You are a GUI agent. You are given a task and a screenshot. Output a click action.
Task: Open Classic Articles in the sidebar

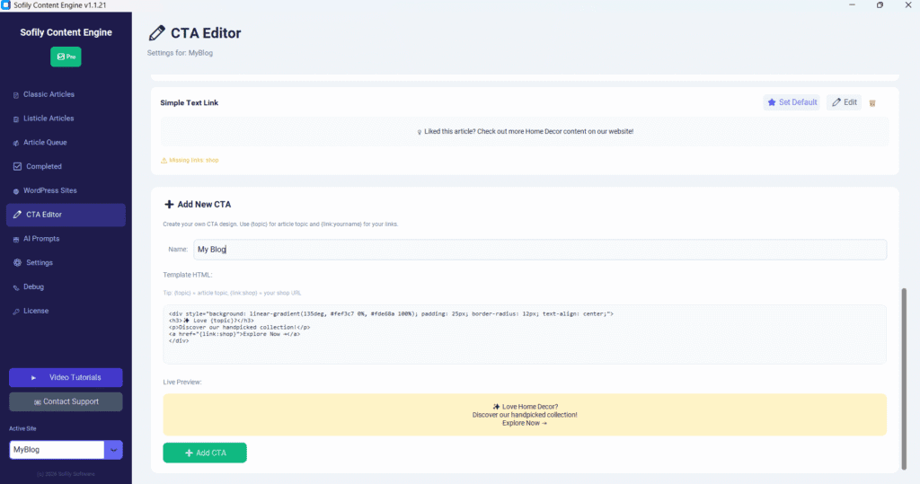pyautogui.click(x=66, y=94)
